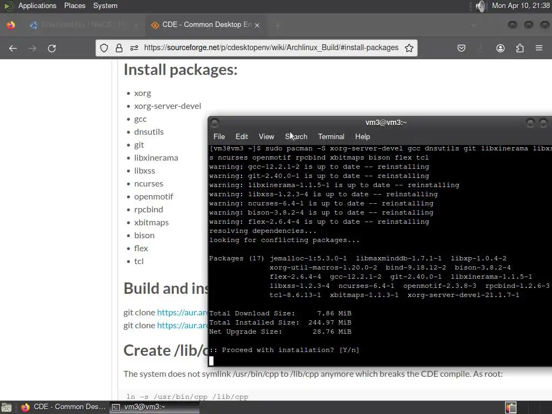This screenshot has width=552, height=414.
Task: Open the Applications menu
Action: pyautogui.click(x=37, y=5)
